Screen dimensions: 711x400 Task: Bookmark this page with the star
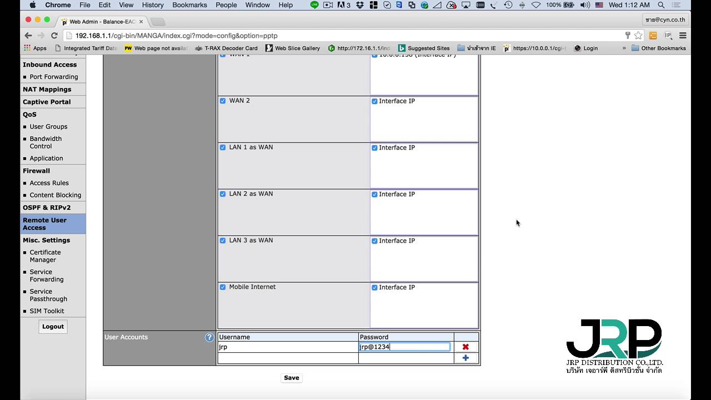[638, 35]
